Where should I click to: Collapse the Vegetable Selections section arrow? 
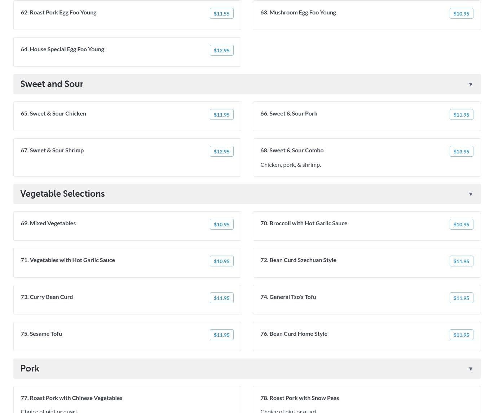coord(471,194)
